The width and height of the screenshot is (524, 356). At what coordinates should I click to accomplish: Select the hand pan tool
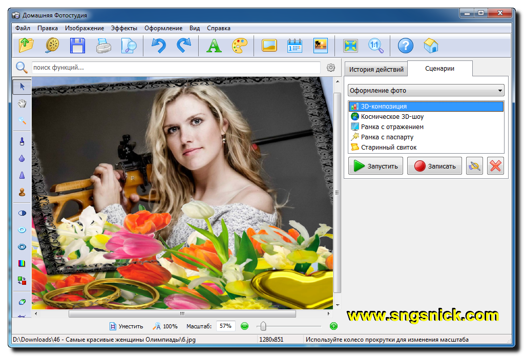point(22,103)
